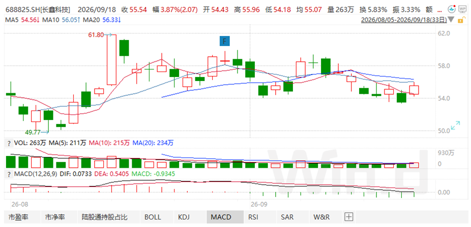
Task: Click the opening price 开 54.43
Action: 216,10
